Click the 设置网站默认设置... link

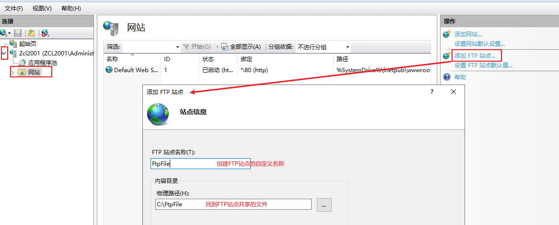[x=479, y=44]
